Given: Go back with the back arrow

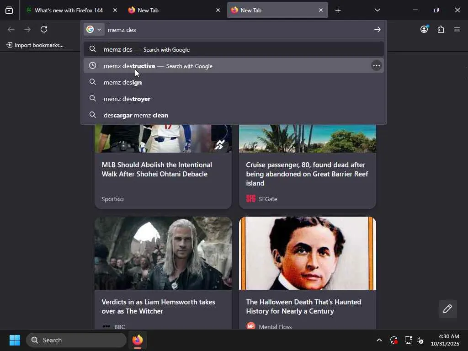Looking at the screenshot, I should point(11,29).
